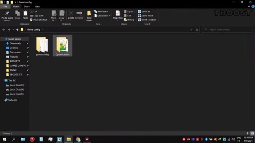Screen dimensions: 255x143
Task: Switch to the Home ribbon tab
Action: point(16,6)
